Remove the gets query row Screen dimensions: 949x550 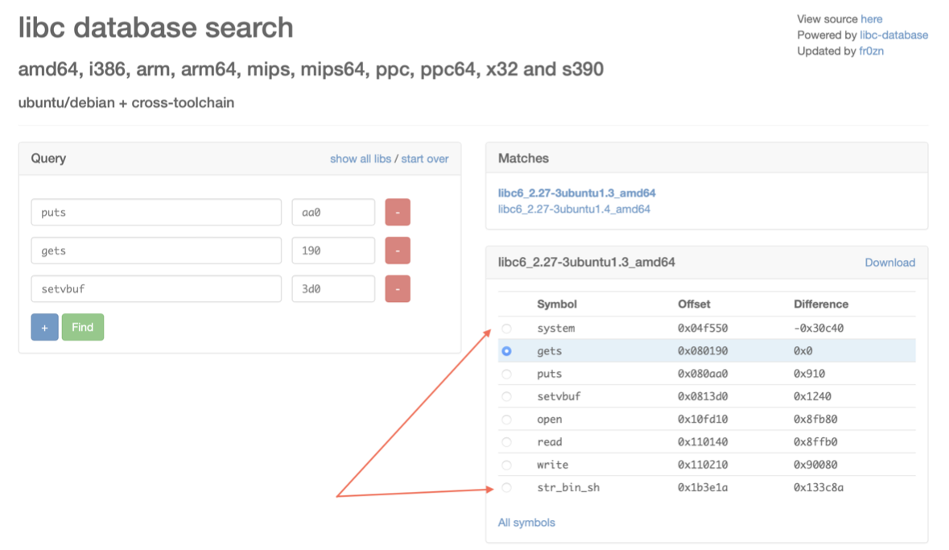[x=398, y=250]
